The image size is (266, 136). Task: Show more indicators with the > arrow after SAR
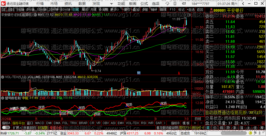click(x=164, y=123)
